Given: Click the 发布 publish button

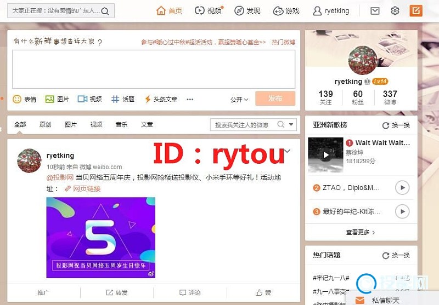Looking at the screenshot, I should 275,99.
